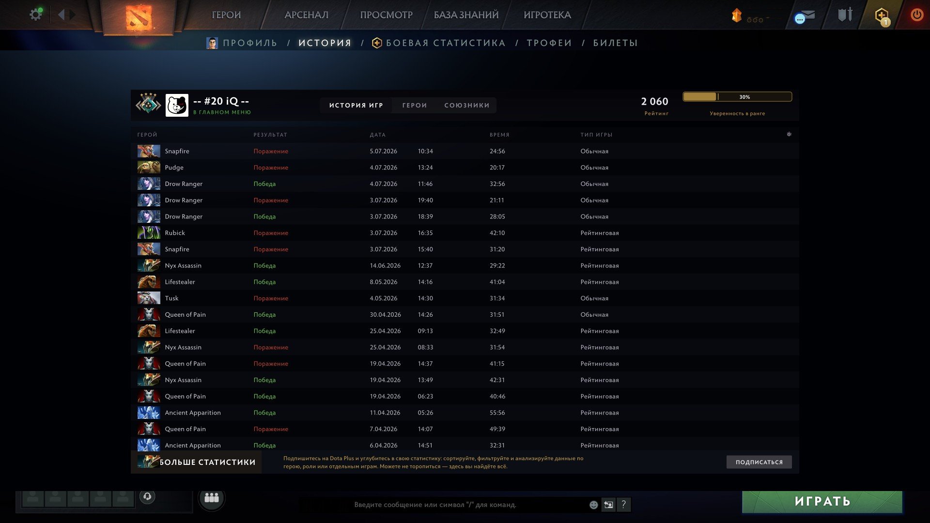Open the ТРОФЕИ profile section
Image resolution: width=930 pixels, height=523 pixels.
549,43
